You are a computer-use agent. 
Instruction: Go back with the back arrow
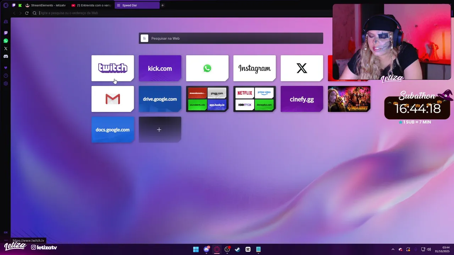(14, 13)
